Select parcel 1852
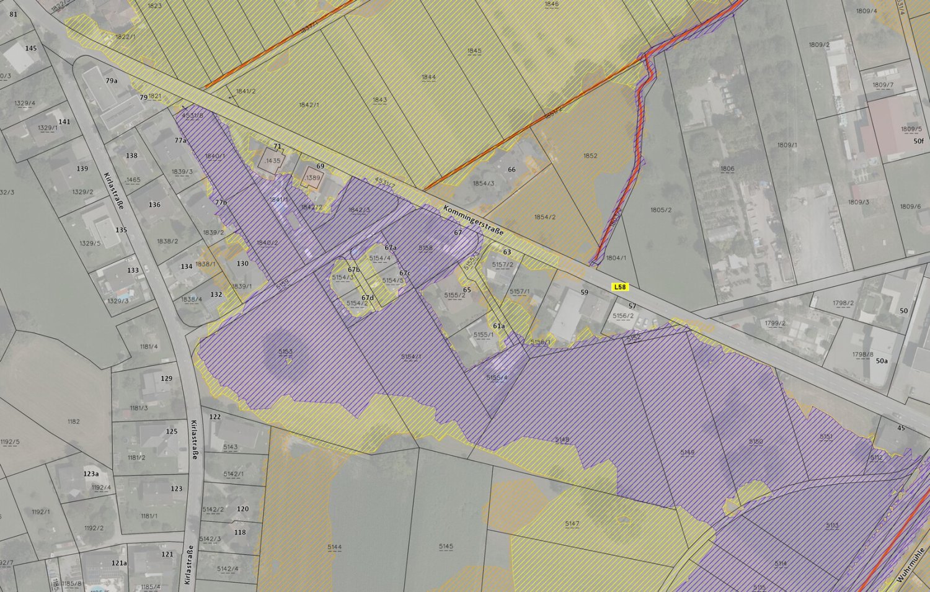930x592 pixels. (590, 156)
